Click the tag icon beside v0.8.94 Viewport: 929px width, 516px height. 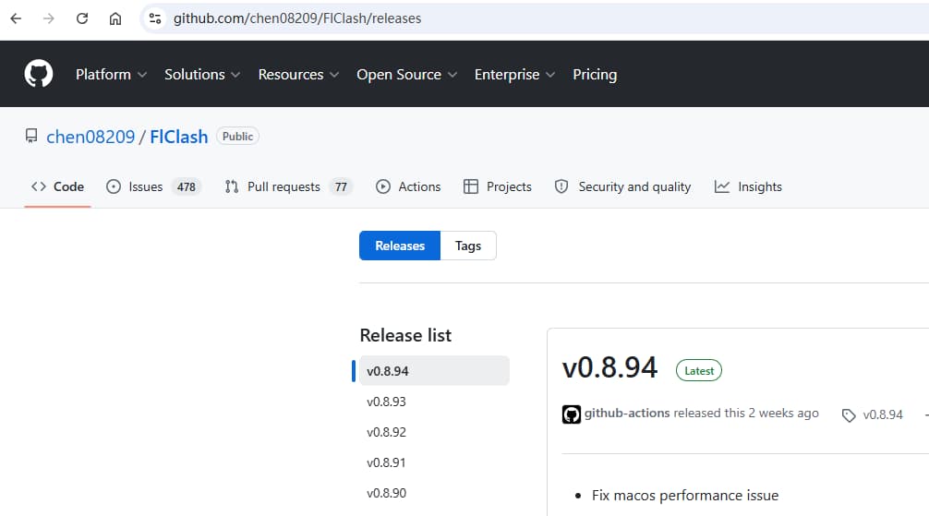pyautogui.click(x=849, y=415)
